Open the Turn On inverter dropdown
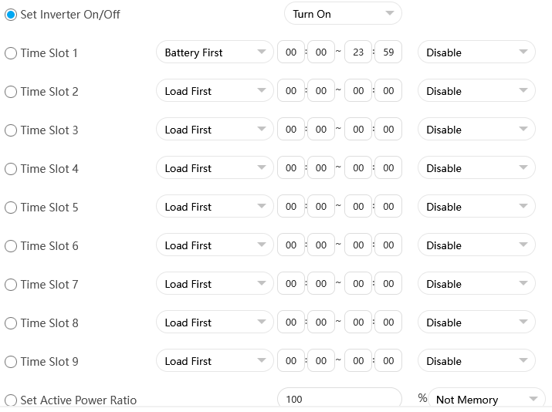This screenshot has height=412, width=552. (x=343, y=14)
